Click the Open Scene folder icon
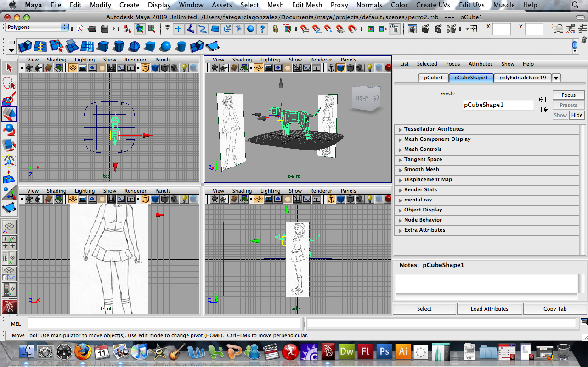Image resolution: width=588 pixels, height=367 pixels. click(x=92, y=29)
